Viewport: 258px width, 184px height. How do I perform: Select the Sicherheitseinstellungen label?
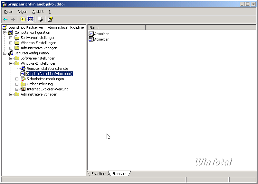pos(45,79)
